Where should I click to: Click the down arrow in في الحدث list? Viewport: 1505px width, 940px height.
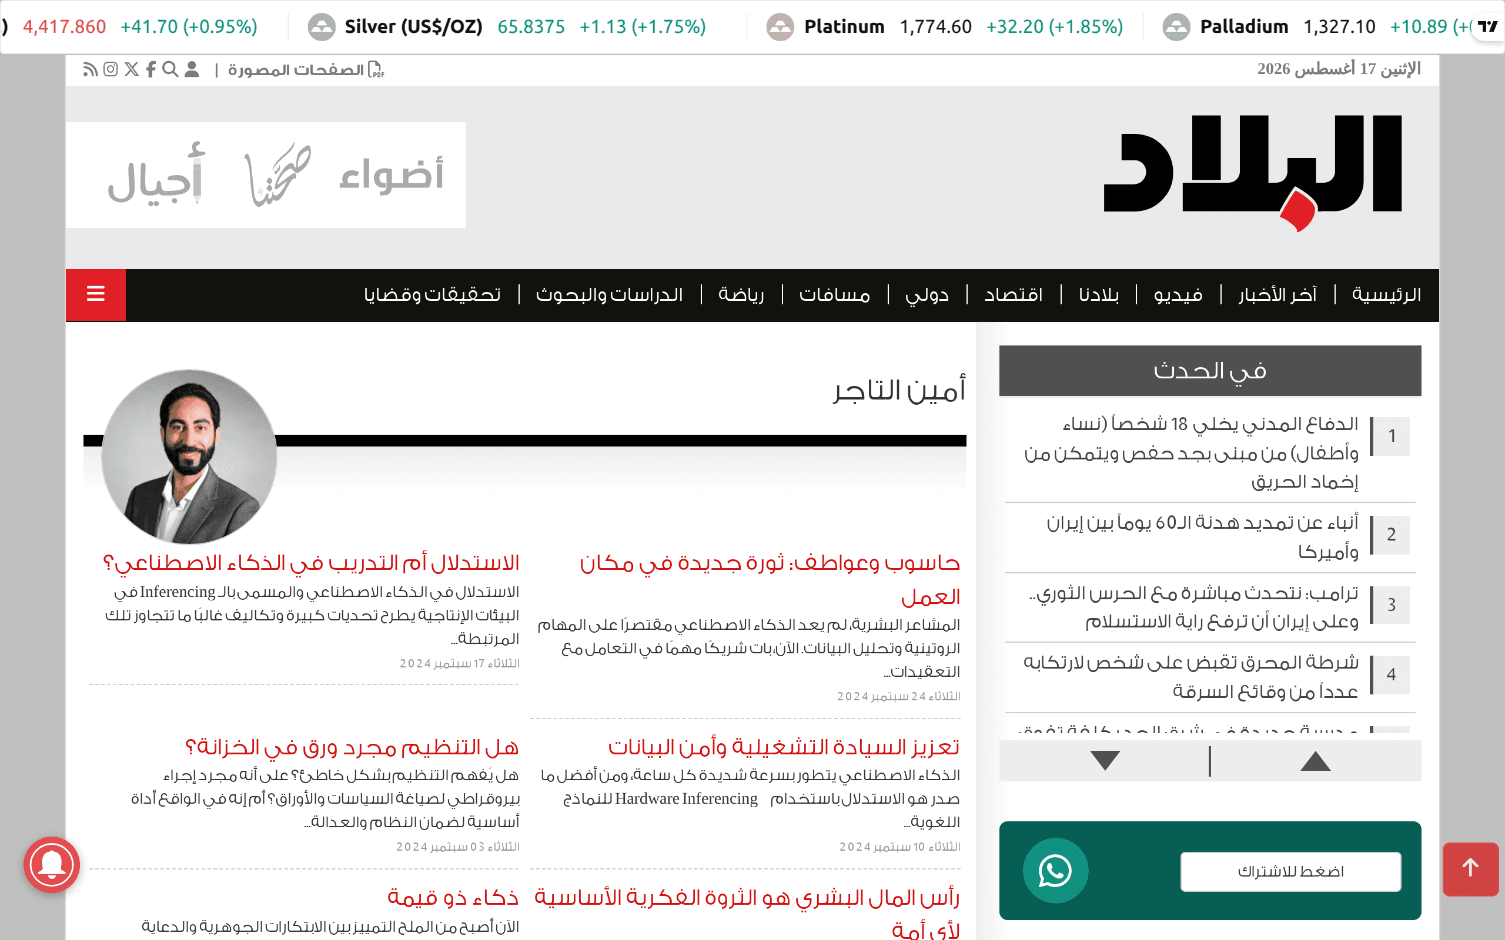1105,760
